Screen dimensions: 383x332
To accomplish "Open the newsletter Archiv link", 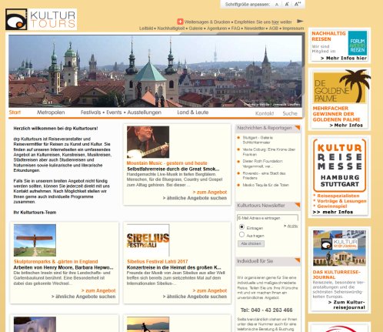I will [292, 226].
